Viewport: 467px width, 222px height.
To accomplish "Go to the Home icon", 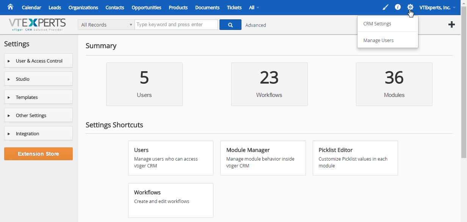I will (x=10, y=7).
